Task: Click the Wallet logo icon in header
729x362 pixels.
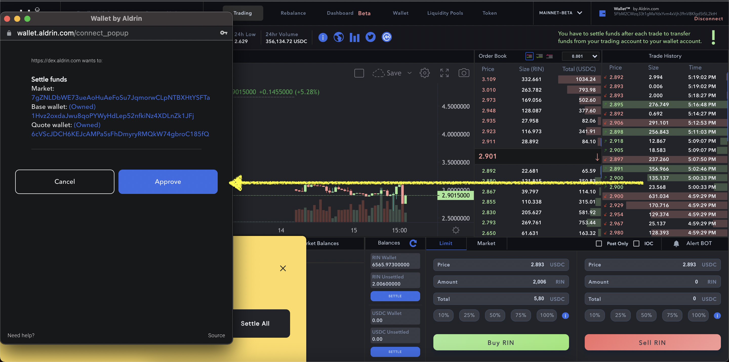Action: 602,13
